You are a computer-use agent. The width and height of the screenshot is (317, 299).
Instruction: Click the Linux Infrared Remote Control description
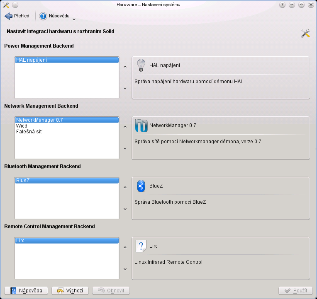pyautogui.click(x=168, y=262)
